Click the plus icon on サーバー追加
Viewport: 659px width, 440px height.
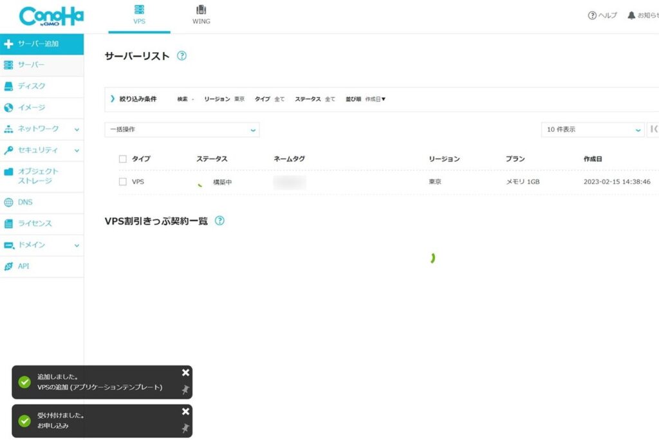(8, 44)
